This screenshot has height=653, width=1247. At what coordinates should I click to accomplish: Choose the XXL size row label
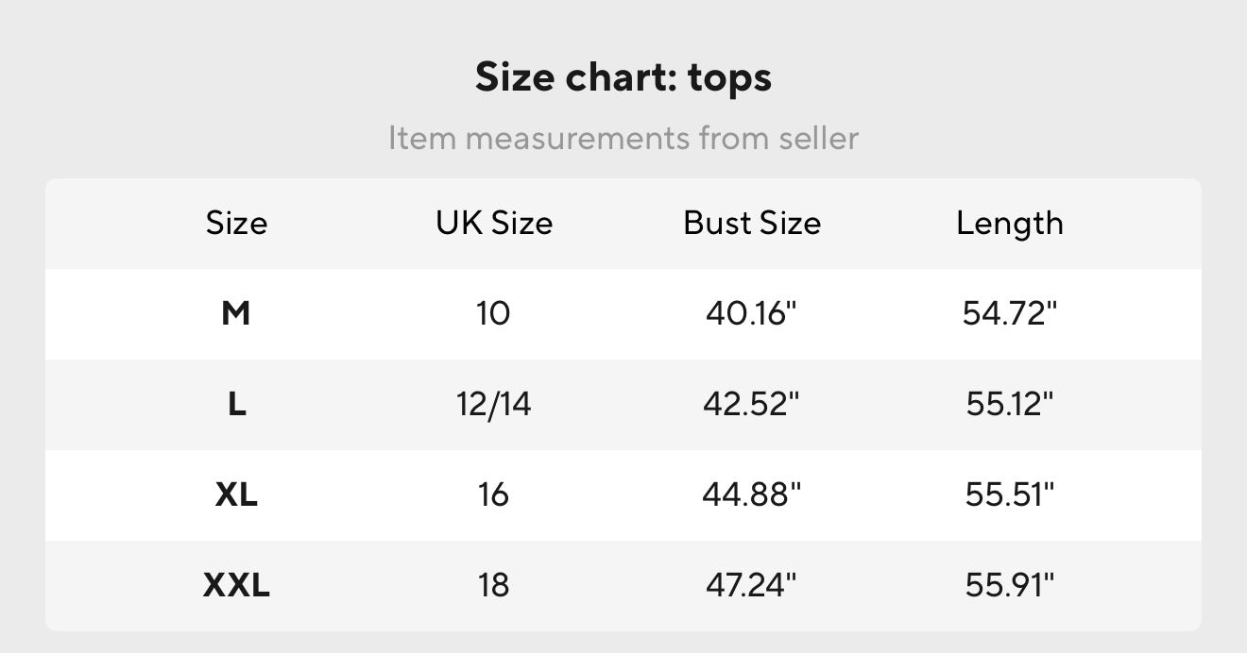236,585
